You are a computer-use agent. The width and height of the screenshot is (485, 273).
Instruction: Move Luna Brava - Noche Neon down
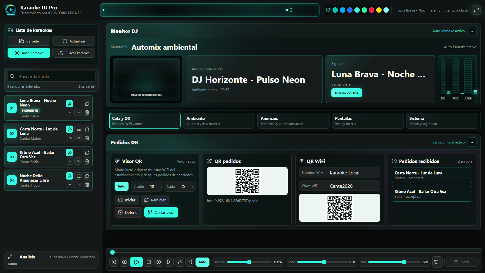point(79,112)
